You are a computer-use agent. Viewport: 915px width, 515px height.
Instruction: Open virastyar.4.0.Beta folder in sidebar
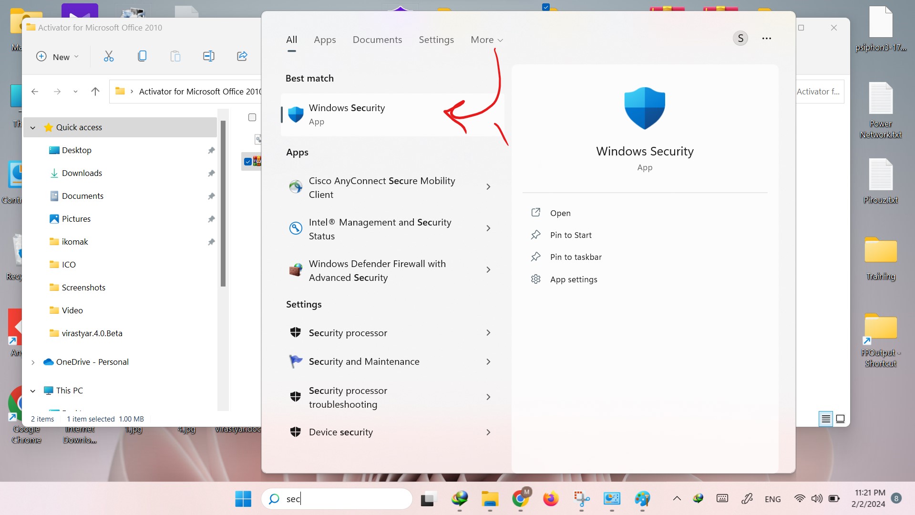[x=92, y=333]
